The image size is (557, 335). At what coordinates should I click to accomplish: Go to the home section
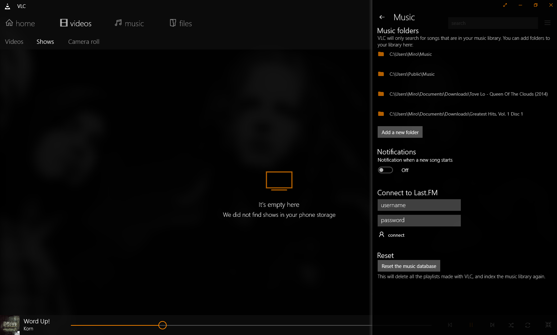point(20,23)
